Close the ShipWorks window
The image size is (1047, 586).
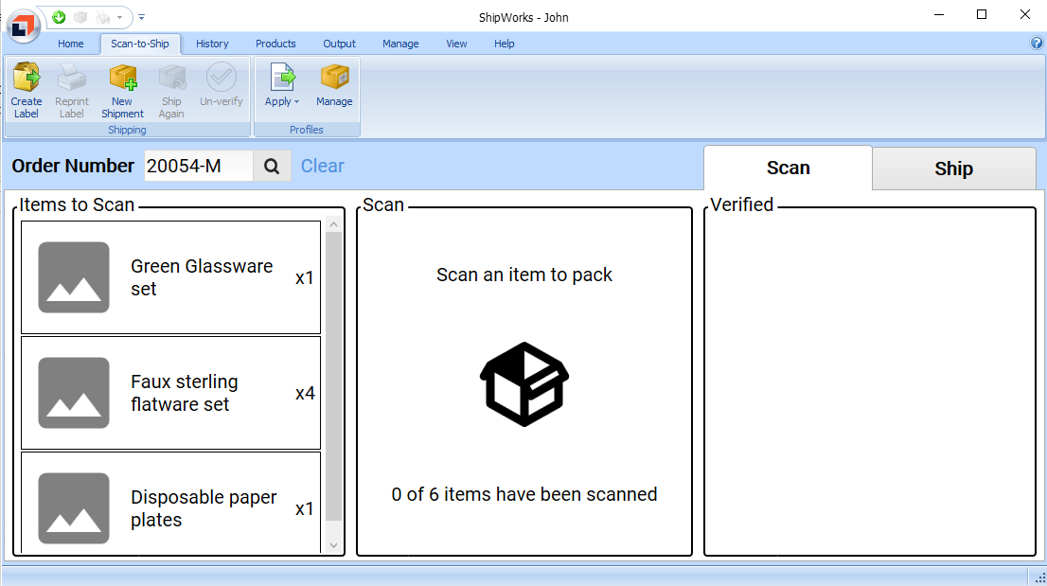(1025, 15)
